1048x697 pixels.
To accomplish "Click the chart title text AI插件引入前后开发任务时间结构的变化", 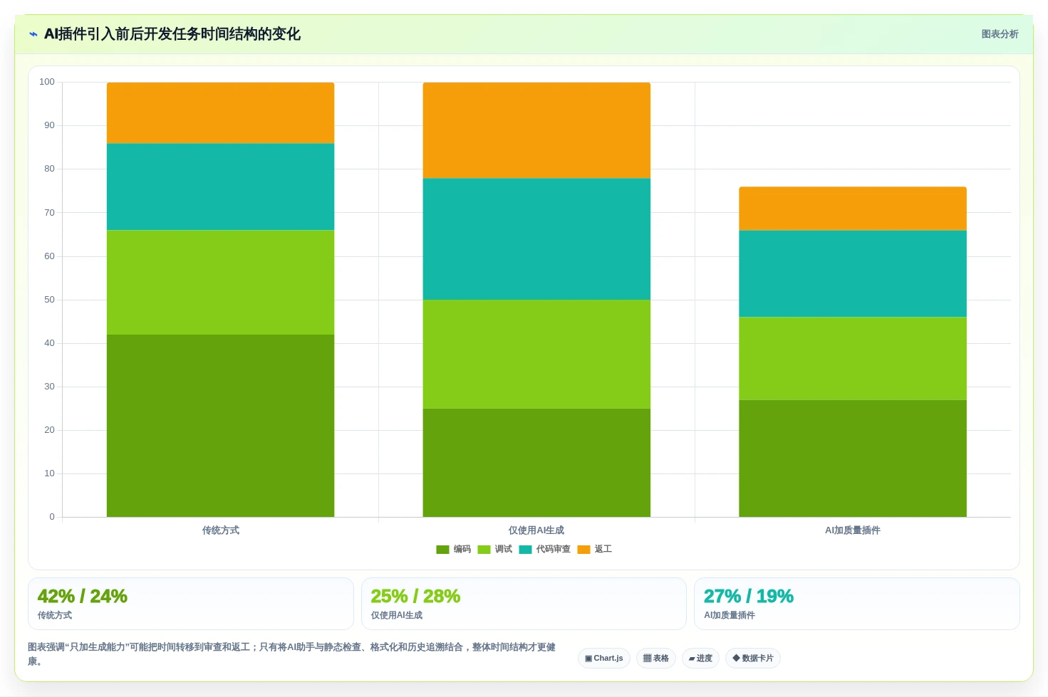I will click(172, 34).
